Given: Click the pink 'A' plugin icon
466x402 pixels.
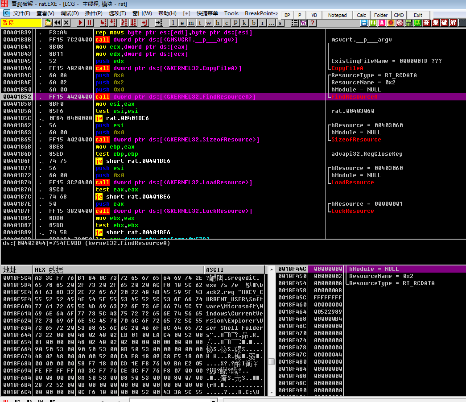Looking at the screenshot, I should click(x=382, y=23).
